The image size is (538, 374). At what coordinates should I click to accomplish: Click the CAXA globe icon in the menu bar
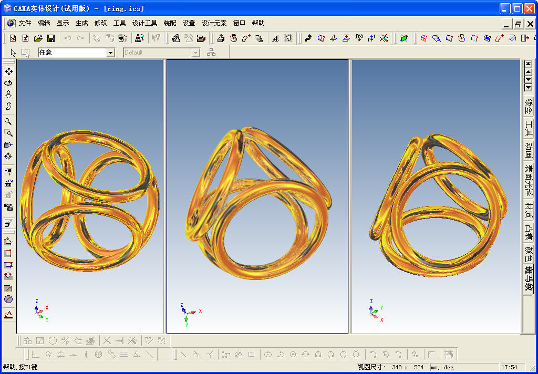12,23
